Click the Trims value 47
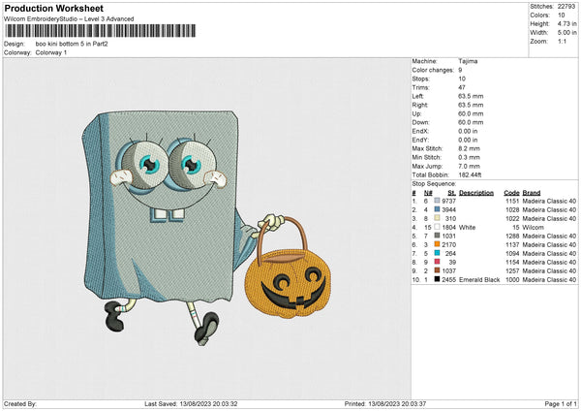 [462, 87]
